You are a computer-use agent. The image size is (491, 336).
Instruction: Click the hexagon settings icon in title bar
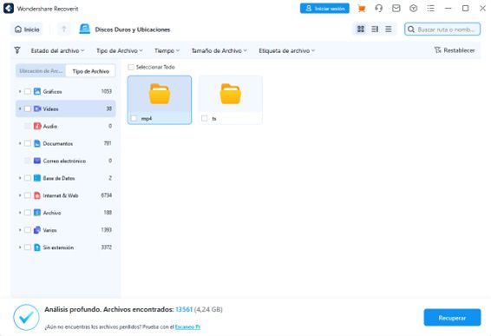pyautogui.click(x=413, y=9)
